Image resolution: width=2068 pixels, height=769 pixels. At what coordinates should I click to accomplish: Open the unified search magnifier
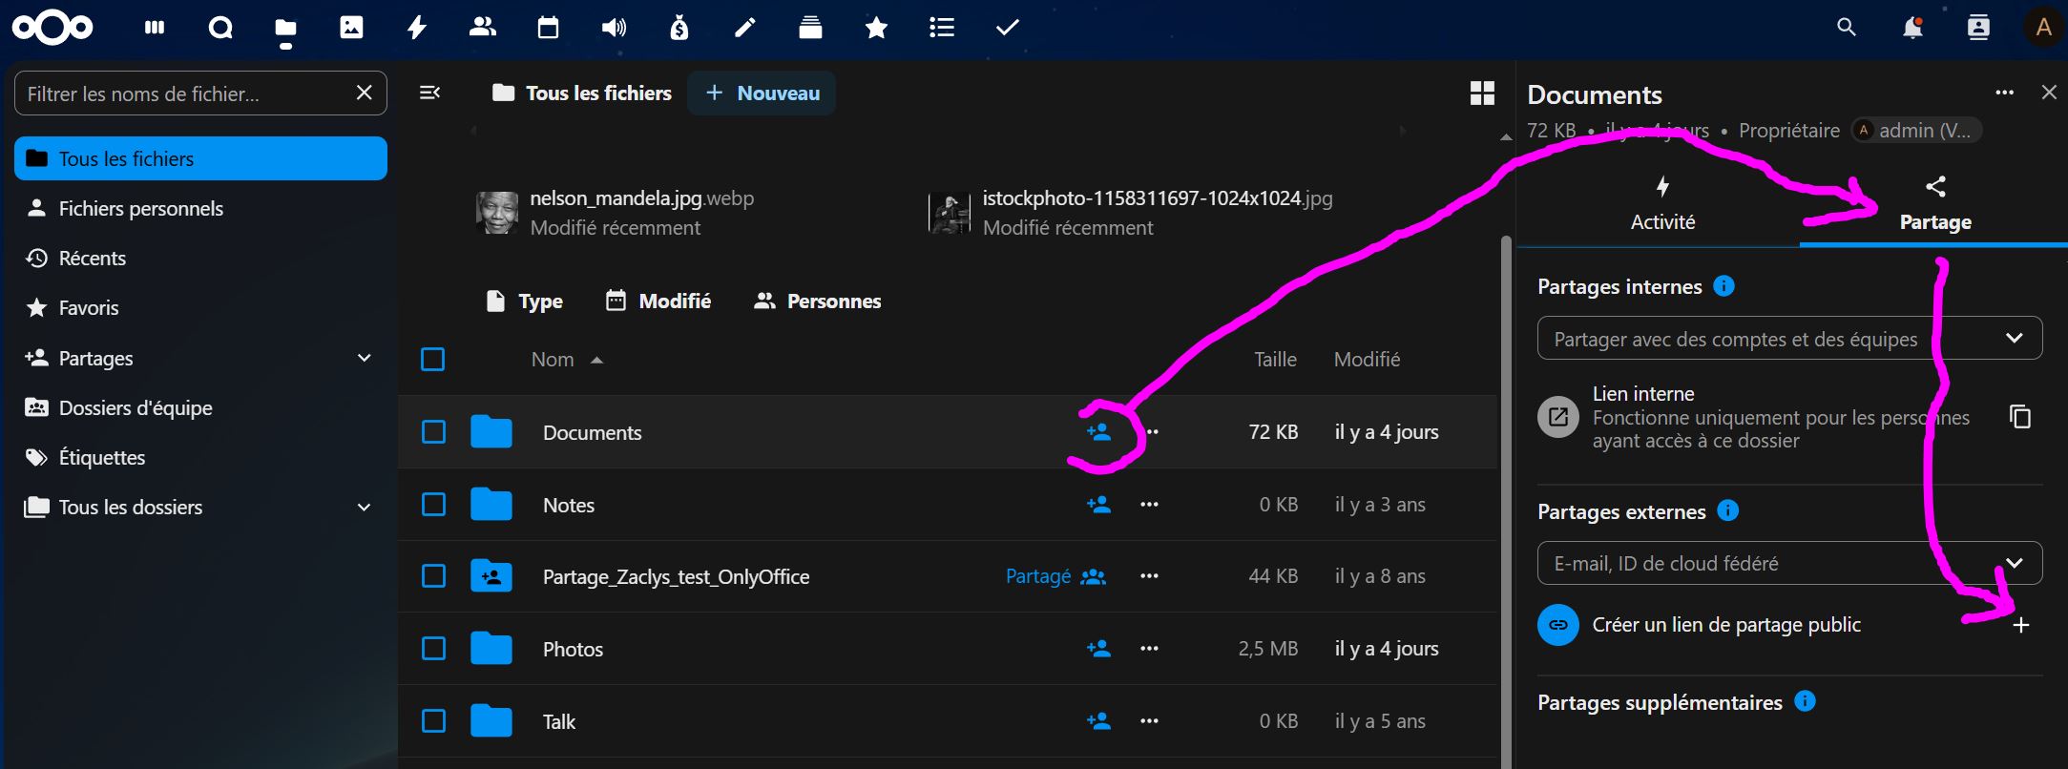[x=1847, y=28]
